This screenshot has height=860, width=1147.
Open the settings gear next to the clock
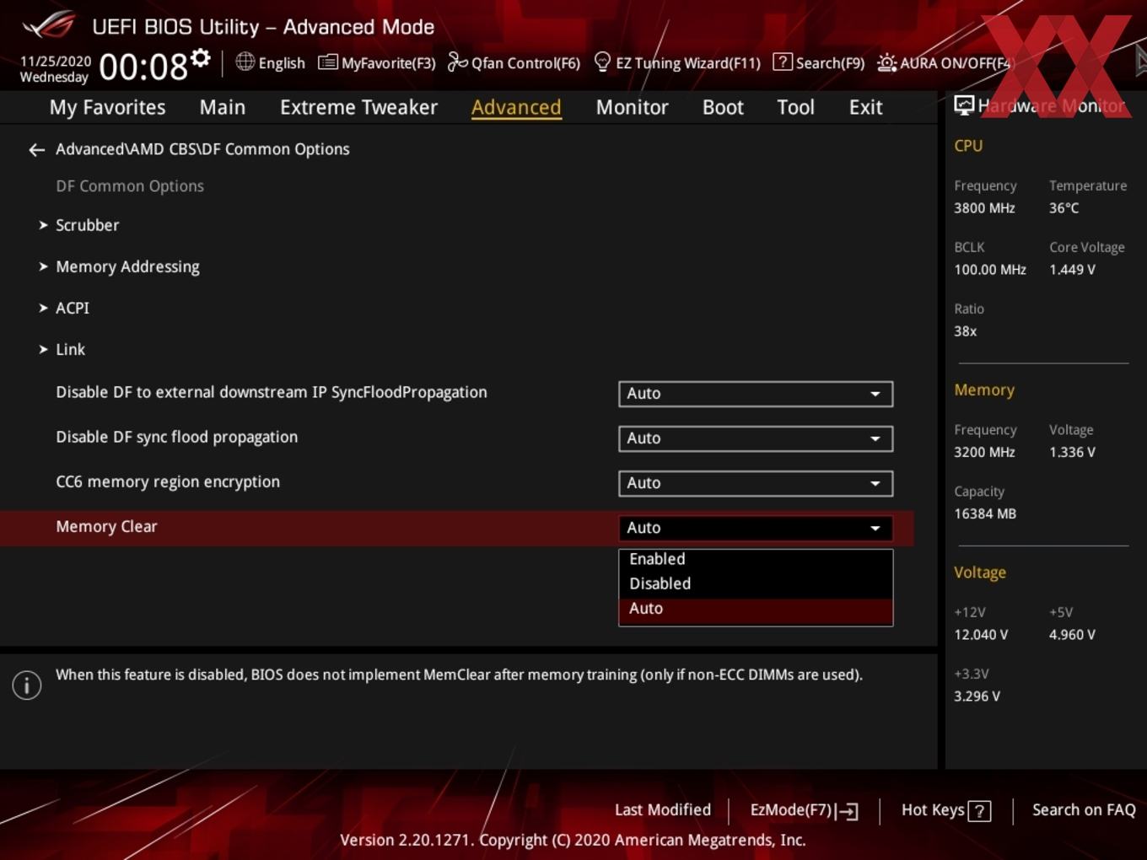[200, 57]
